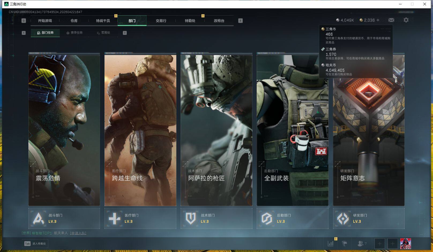Click the plus icon beside 2,036 currency
Viewport: 433px width, 252px height.
[x=378, y=20]
